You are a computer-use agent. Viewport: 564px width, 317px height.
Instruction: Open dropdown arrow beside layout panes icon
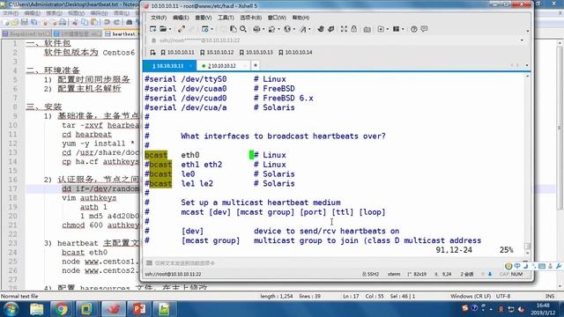(403, 29)
